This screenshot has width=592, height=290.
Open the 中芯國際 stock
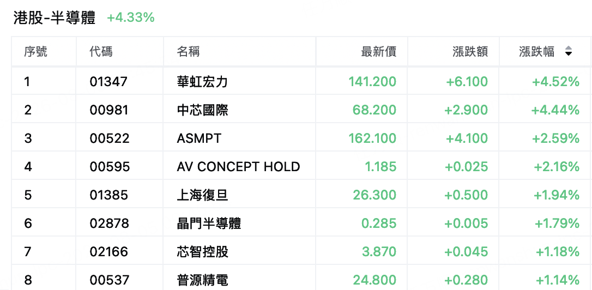(202, 110)
